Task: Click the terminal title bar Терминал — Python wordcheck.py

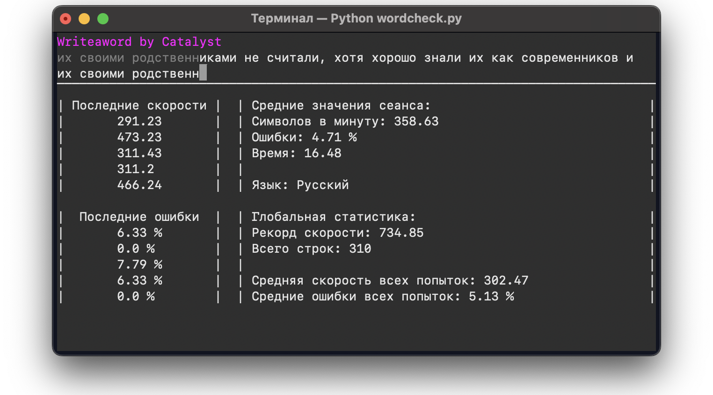Action: 356,18
